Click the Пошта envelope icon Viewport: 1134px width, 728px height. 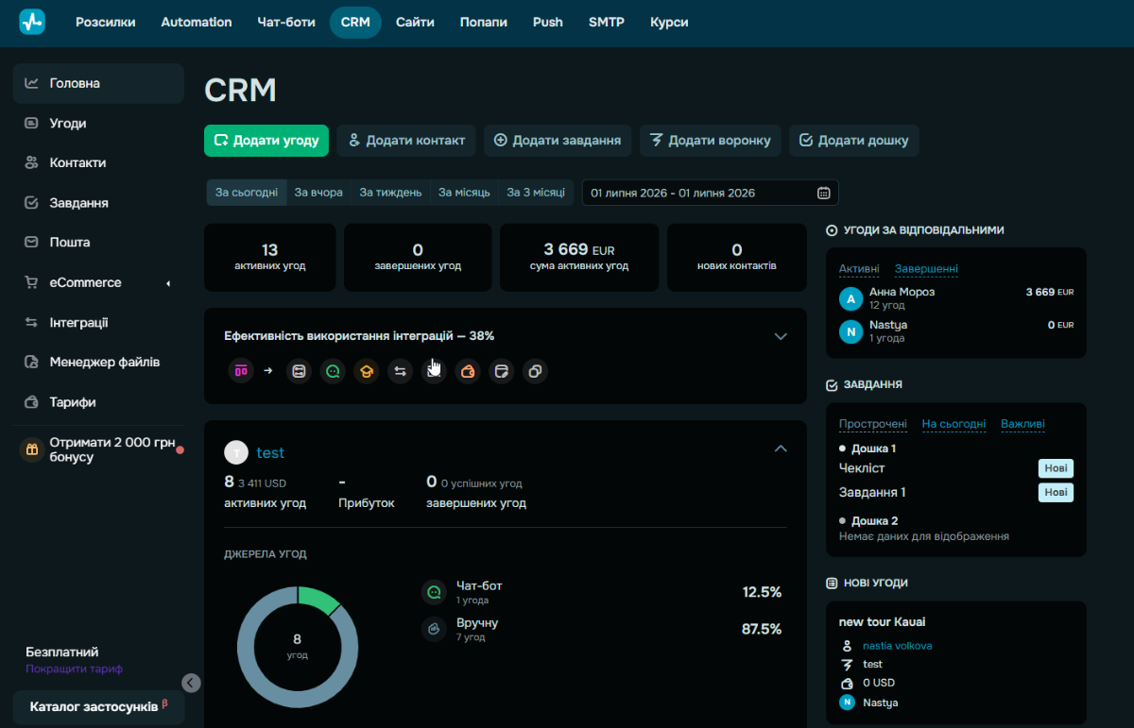click(31, 243)
